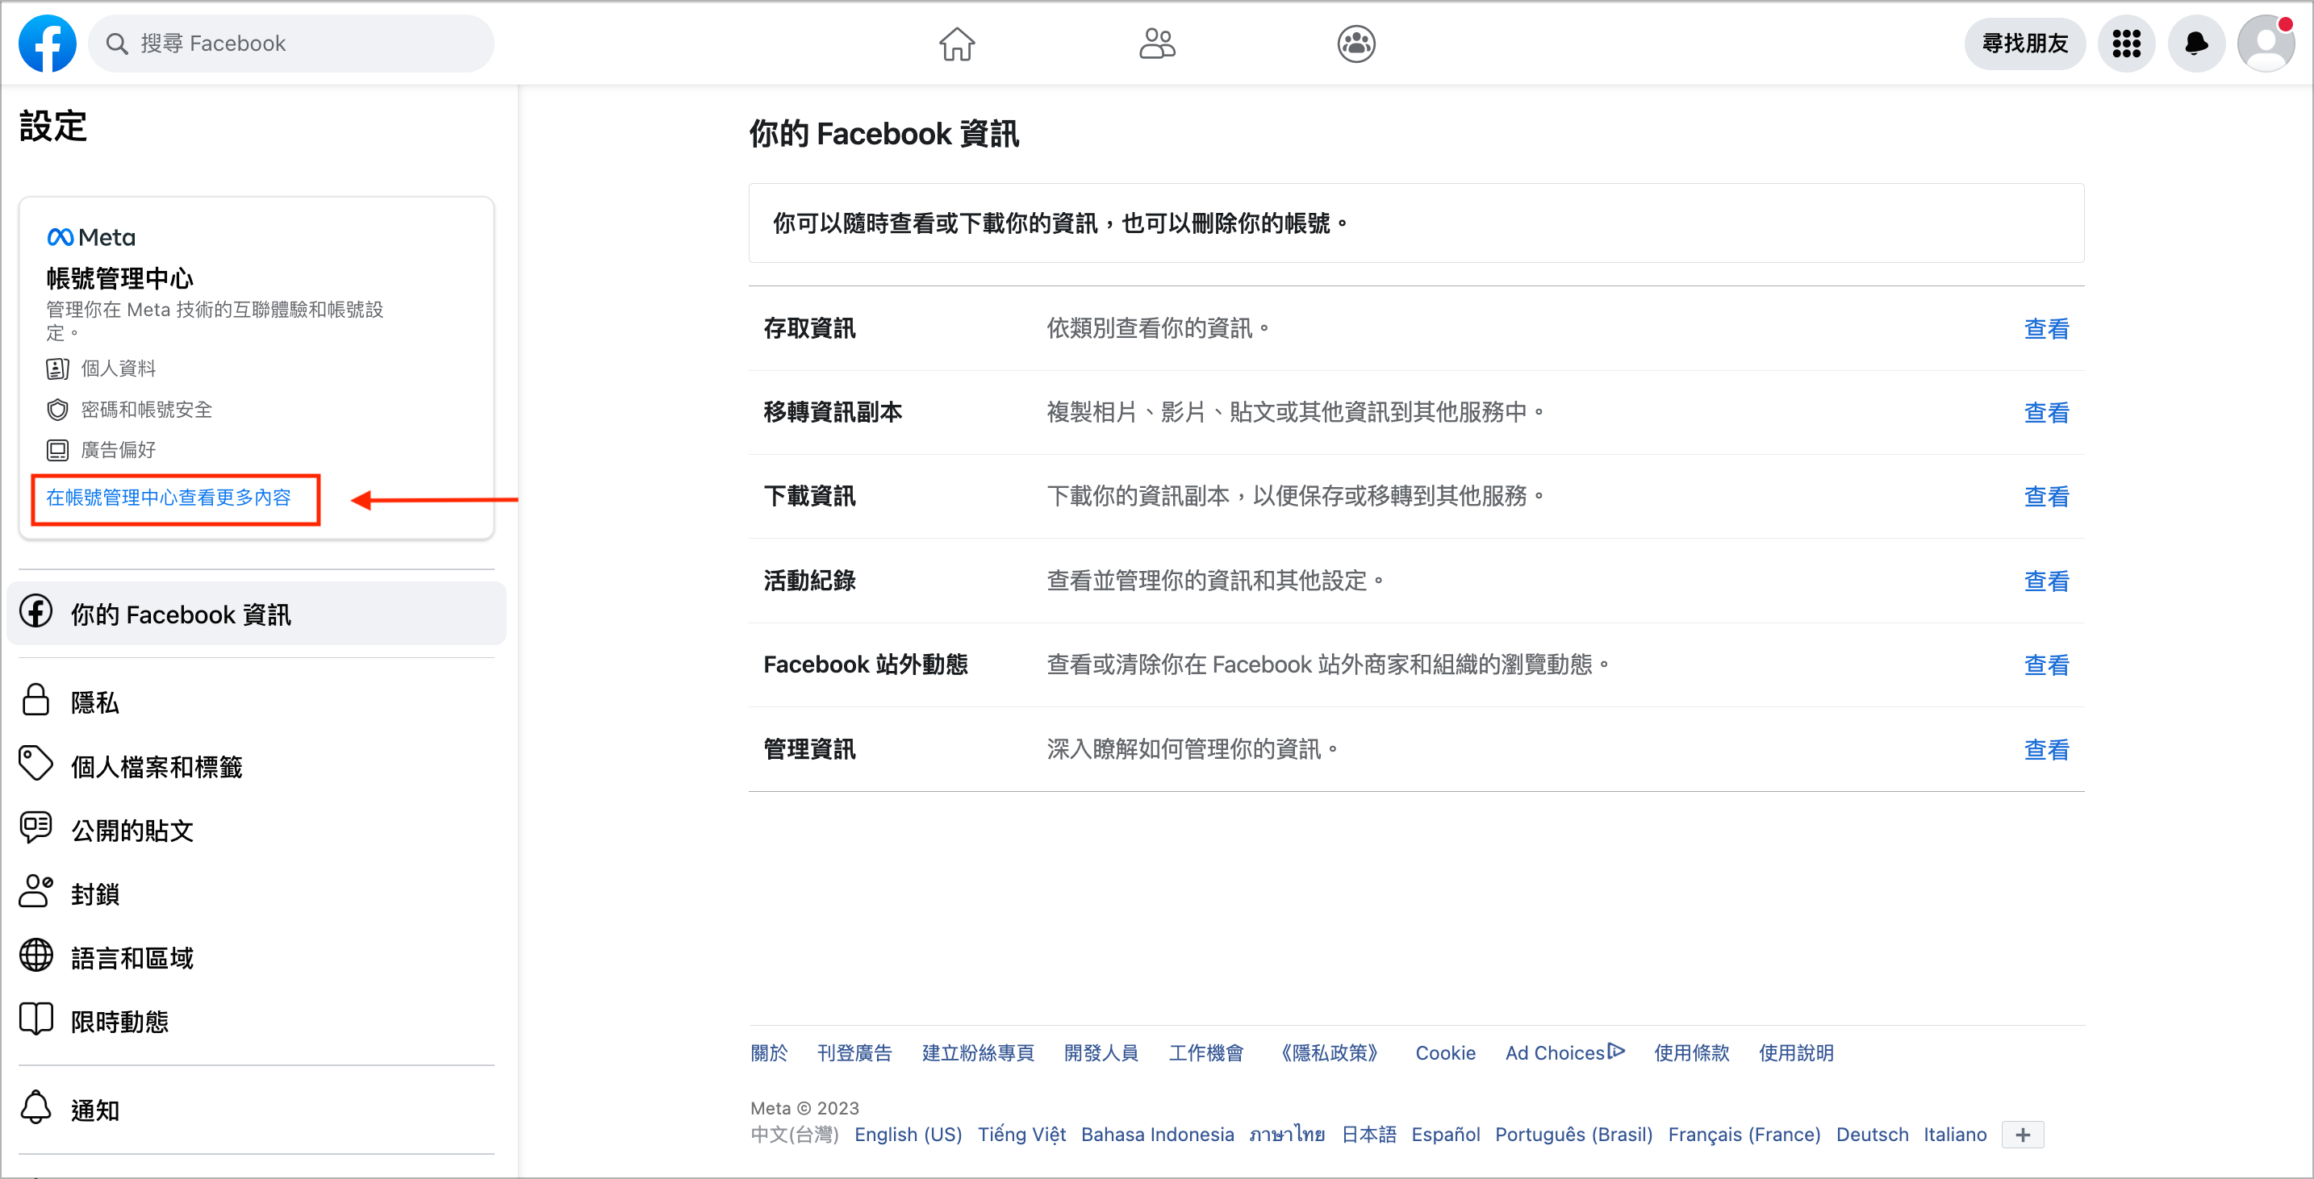
Task: Switch language to Français (France)
Action: click(x=1744, y=1134)
